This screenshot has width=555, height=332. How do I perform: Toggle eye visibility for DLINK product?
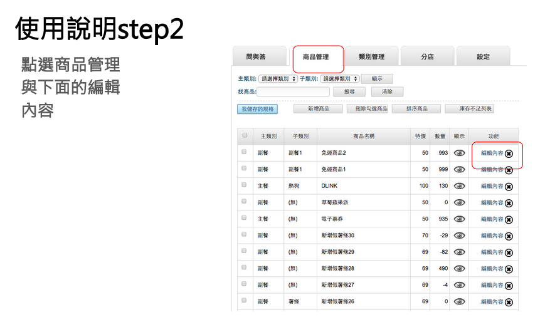tap(459, 186)
